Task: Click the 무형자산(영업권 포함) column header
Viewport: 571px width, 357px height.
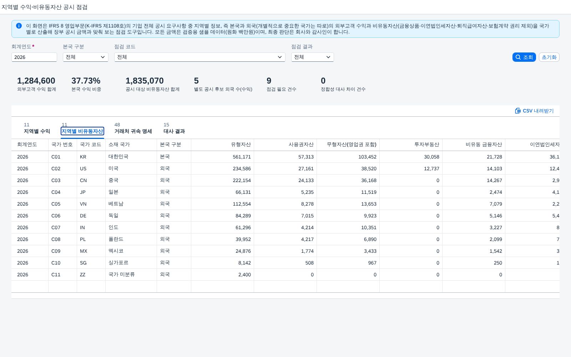Action: (348, 145)
